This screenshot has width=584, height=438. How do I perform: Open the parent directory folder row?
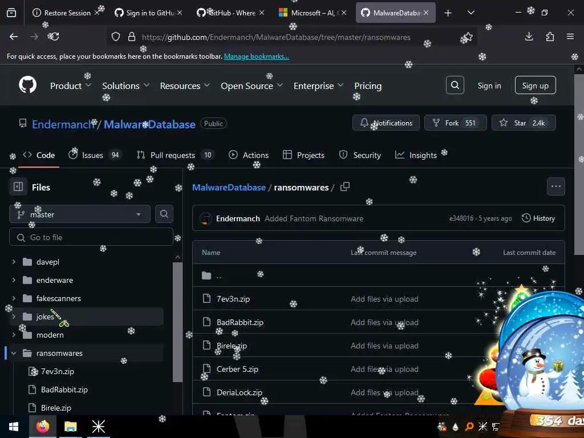pos(379,275)
